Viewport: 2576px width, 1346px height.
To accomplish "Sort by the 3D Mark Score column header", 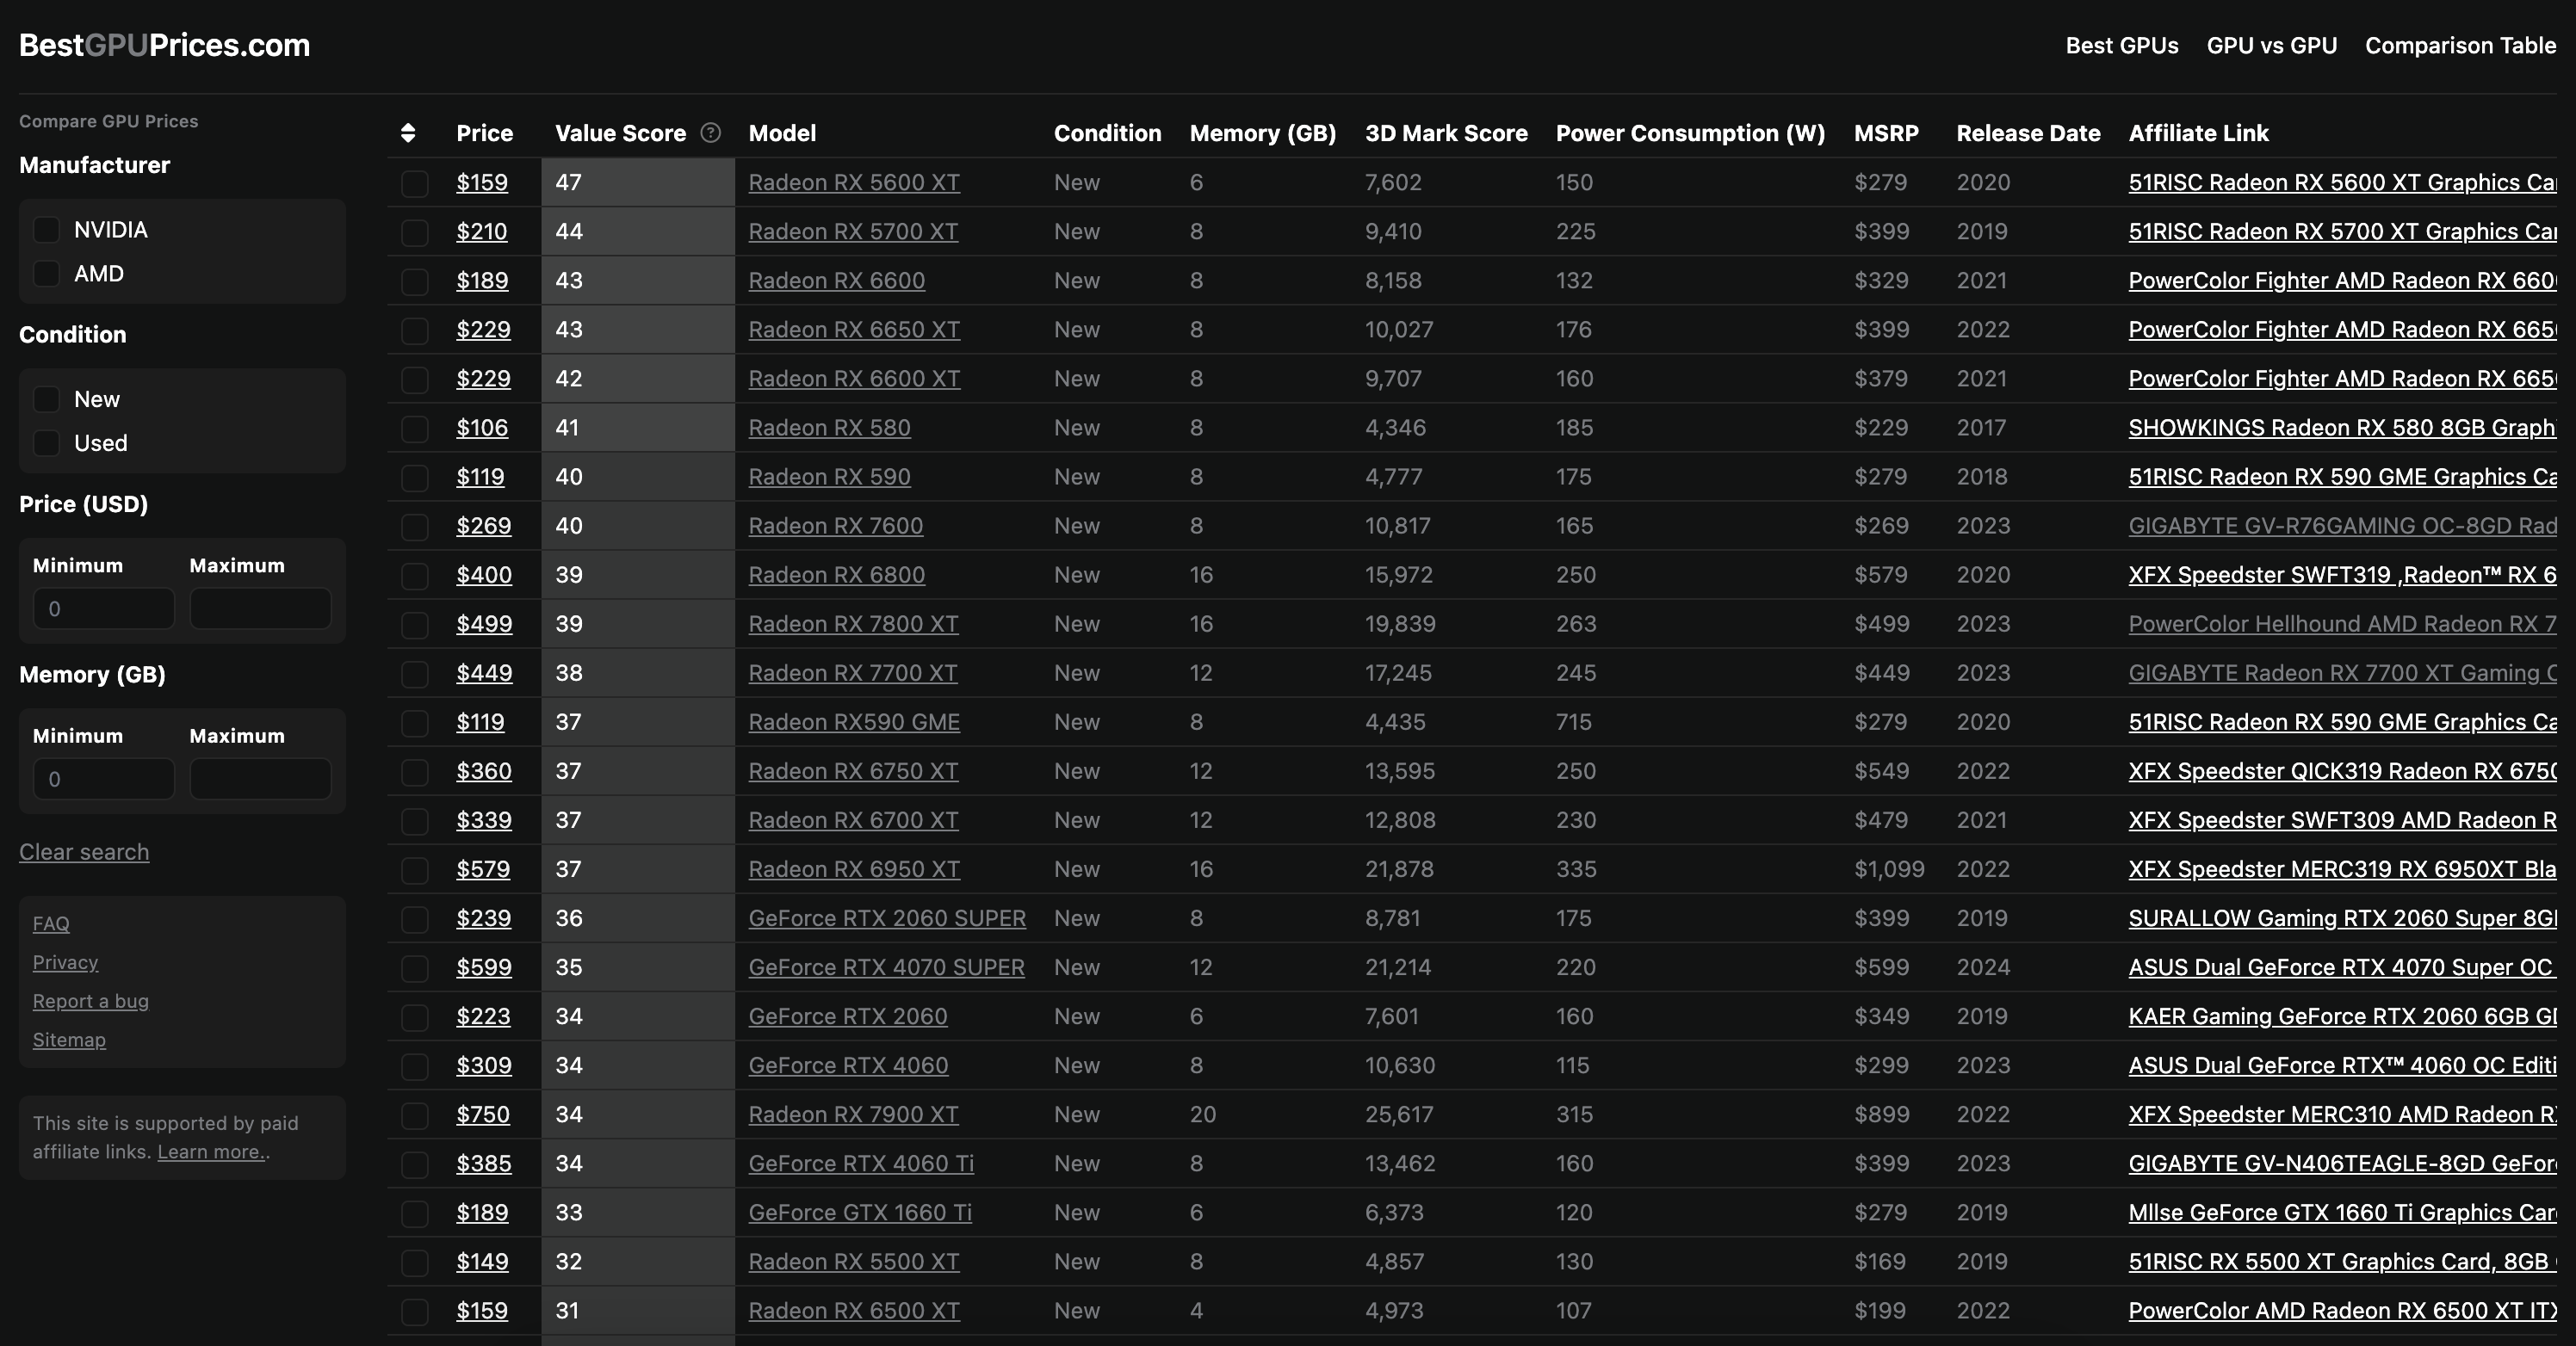I will [x=1446, y=133].
